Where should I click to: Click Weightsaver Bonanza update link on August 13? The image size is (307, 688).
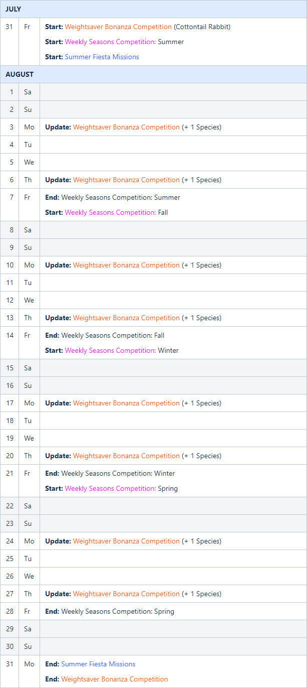tap(126, 318)
